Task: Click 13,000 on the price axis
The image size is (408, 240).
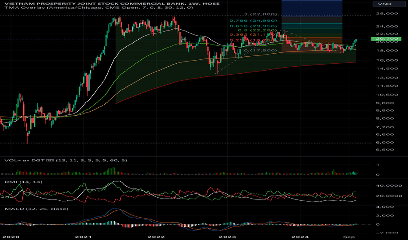Action: 387,78
